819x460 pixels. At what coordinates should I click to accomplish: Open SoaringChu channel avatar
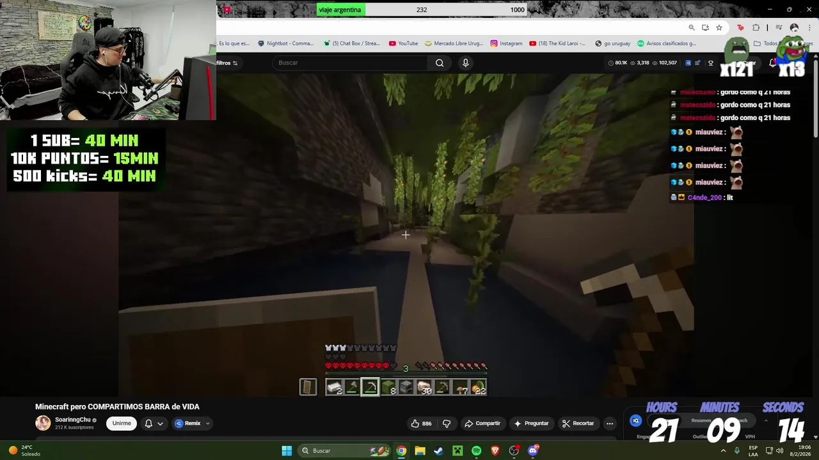(43, 423)
